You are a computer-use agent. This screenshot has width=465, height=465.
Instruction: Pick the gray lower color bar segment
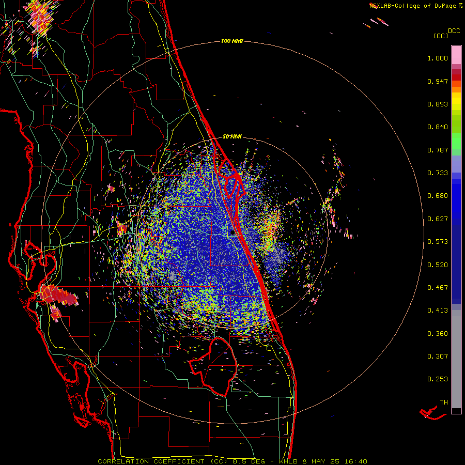pos(456,359)
